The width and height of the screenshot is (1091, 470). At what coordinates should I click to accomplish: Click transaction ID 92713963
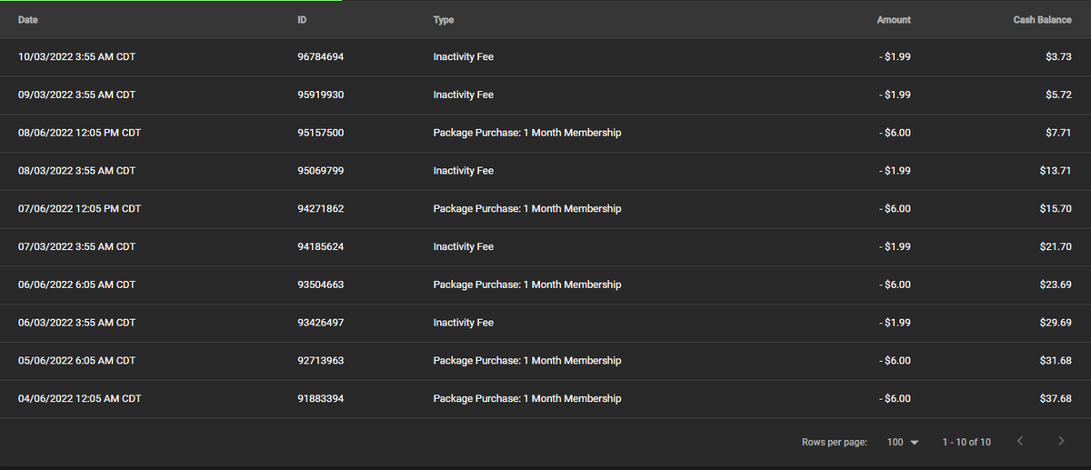320,361
